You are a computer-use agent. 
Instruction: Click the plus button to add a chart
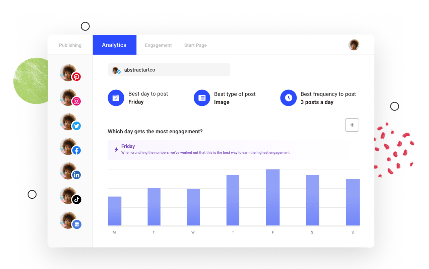tap(352, 125)
